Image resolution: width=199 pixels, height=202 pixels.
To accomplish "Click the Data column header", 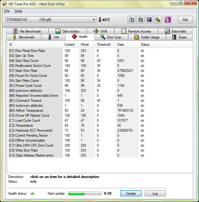I will click(x=127, y=45).
